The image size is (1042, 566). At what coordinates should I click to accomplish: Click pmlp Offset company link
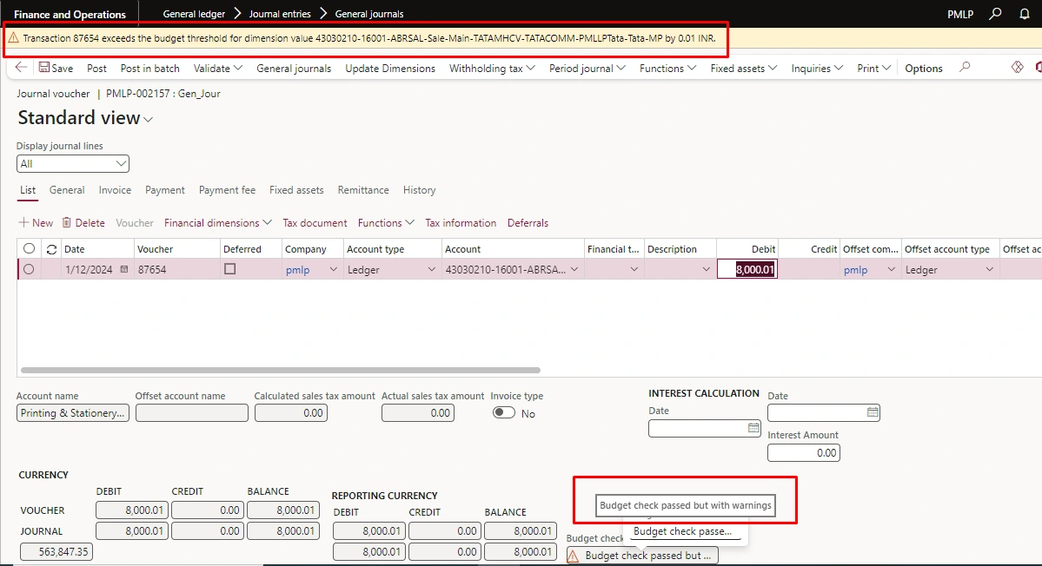(x=855, y=269)
